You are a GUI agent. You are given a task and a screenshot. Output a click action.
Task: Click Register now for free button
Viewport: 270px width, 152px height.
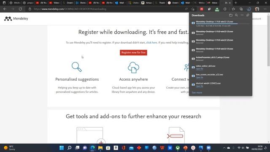tap(133, 52)
